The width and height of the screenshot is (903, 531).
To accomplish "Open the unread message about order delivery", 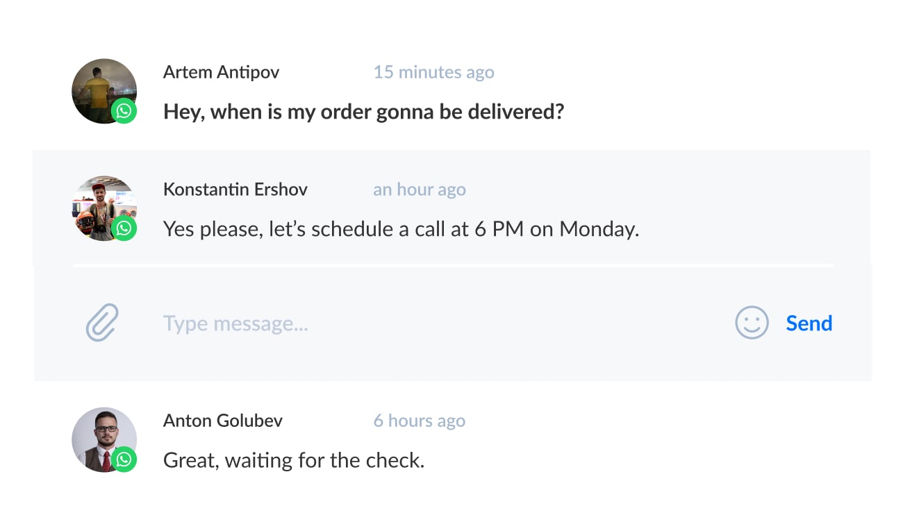I will (x=363, y=112).
